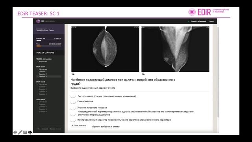Open Introduction in the table of contents
The image size is (252, 142).
[x=43, y=62]
